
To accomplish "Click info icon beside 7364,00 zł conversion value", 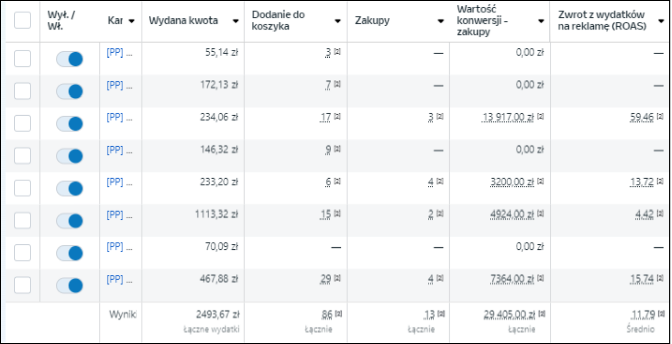I will [540, 278].
